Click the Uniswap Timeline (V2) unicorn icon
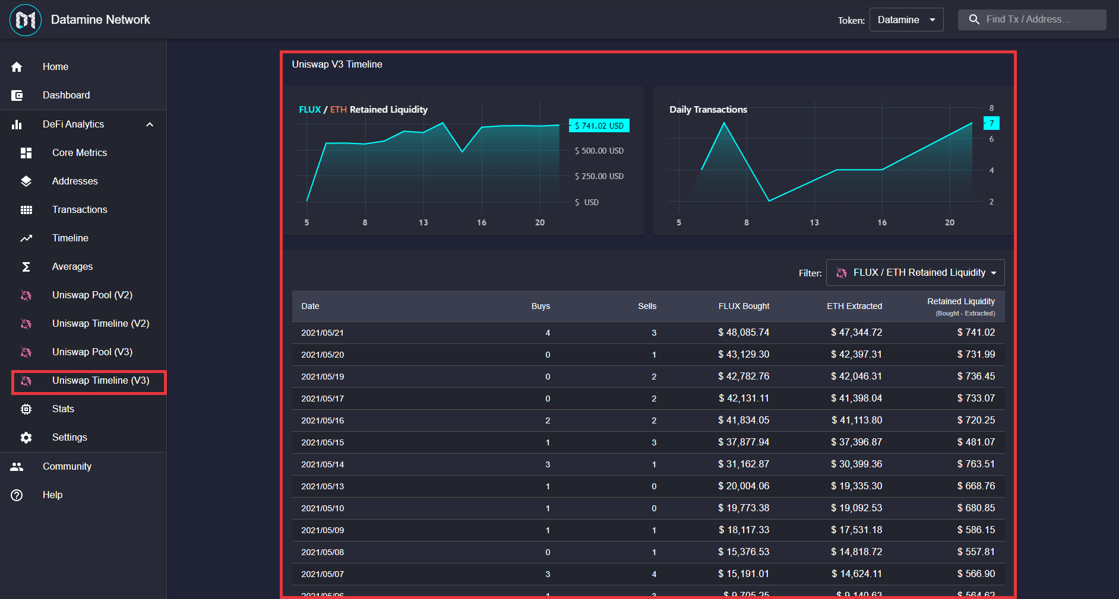This screenshot has height=599, width=1119. click(x=26, y=324)
